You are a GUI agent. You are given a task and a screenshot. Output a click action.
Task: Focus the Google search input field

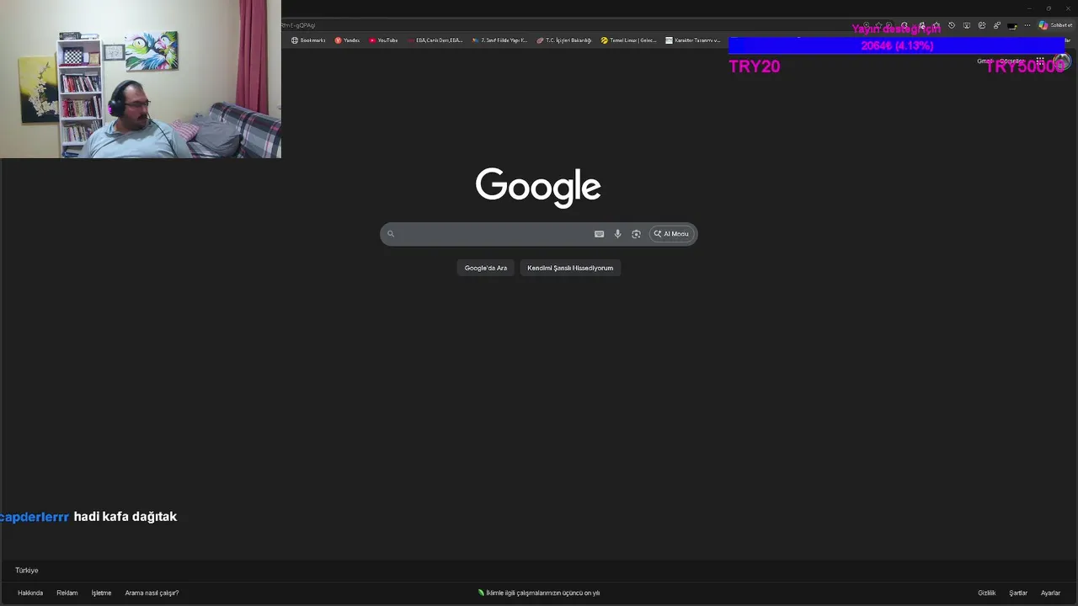click(x=494, y=234)
